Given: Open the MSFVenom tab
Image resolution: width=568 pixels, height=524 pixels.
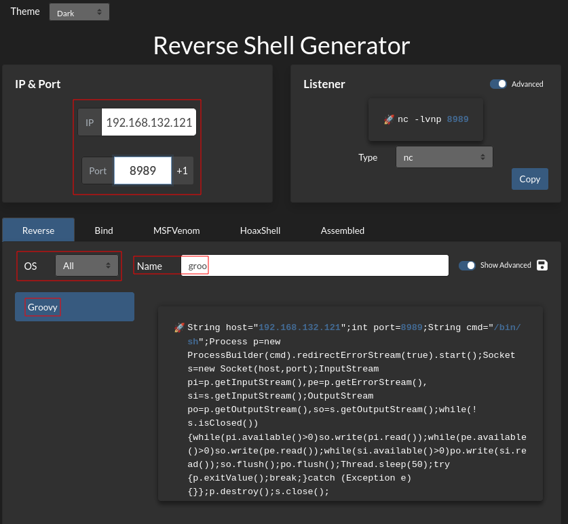Looking at the screenshot, I should (x=176, y=230).
